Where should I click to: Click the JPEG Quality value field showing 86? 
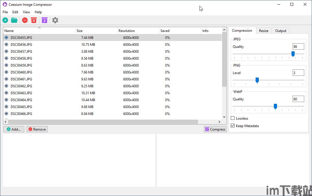[298, 47]
